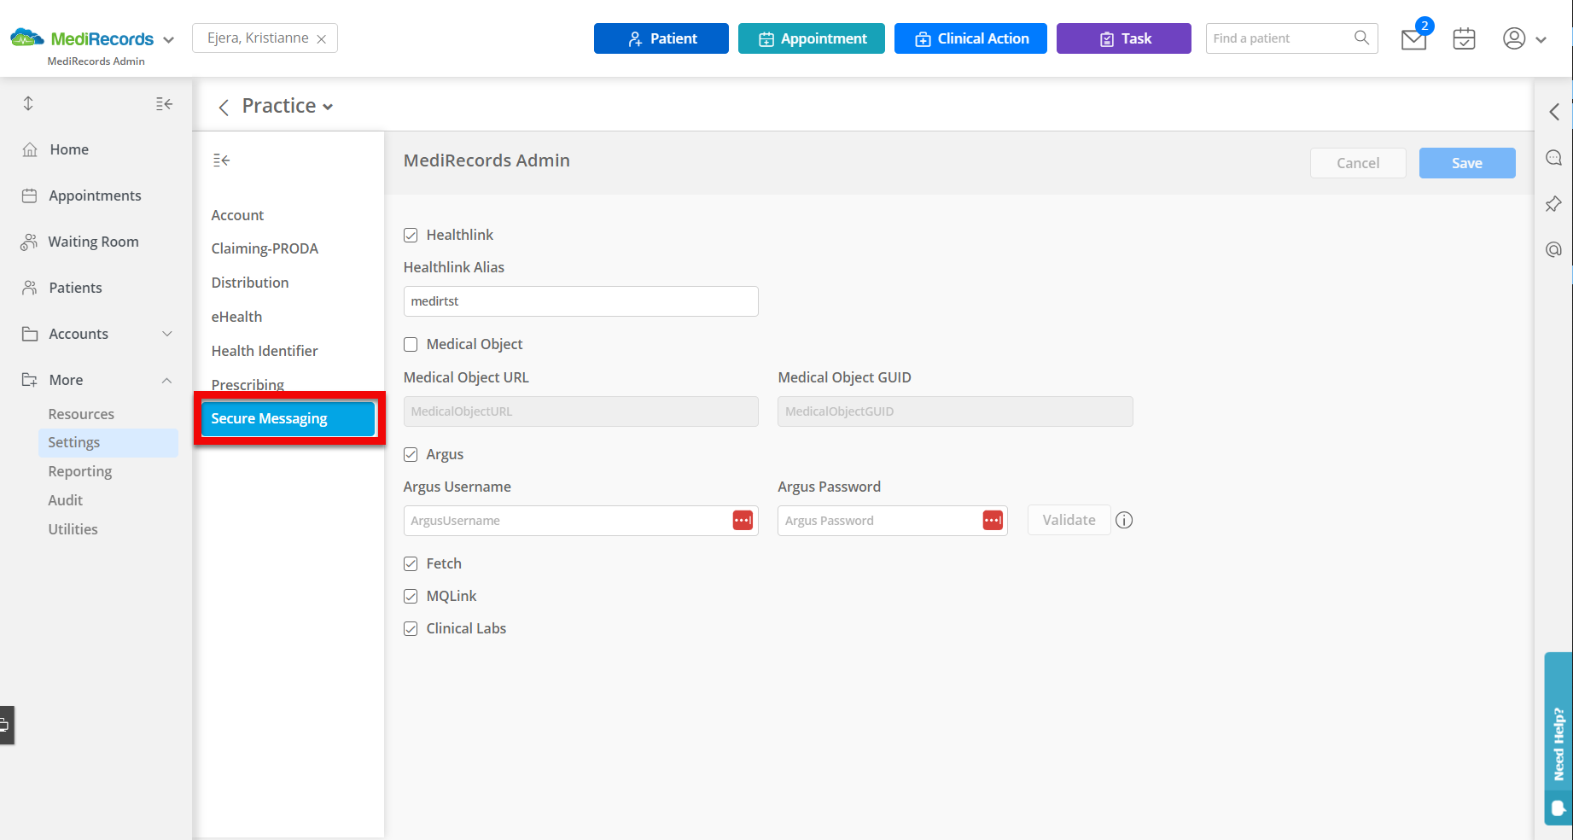Click the Cancel button
This screenshot has width=1573, height=840.
point(1358,163)
